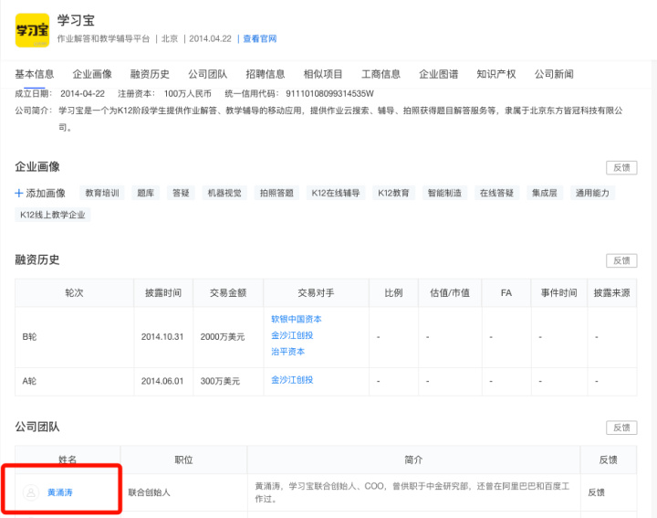
Task: Select the K12在线辅导 tag
Action: pos(336,193)
